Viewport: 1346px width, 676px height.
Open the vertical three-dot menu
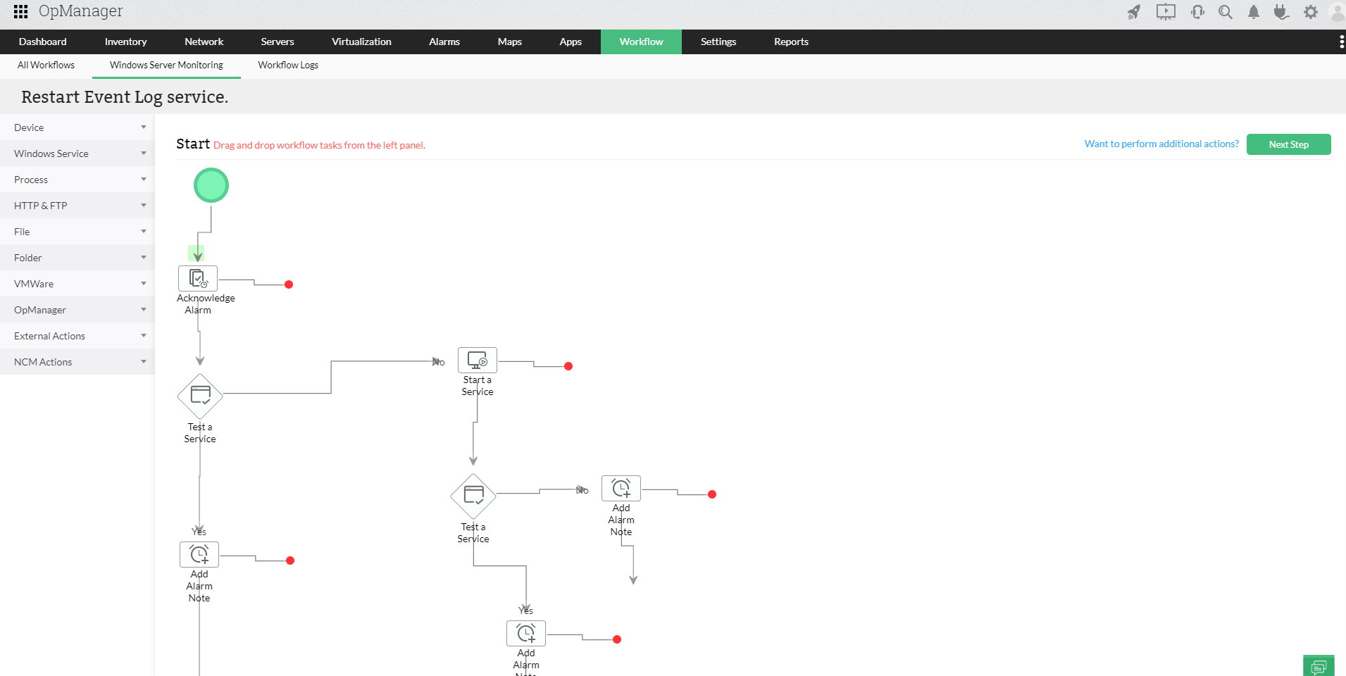coord(1341,42)
